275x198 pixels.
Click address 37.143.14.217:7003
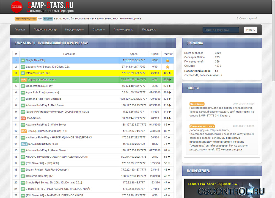click(x=134, y=67)
